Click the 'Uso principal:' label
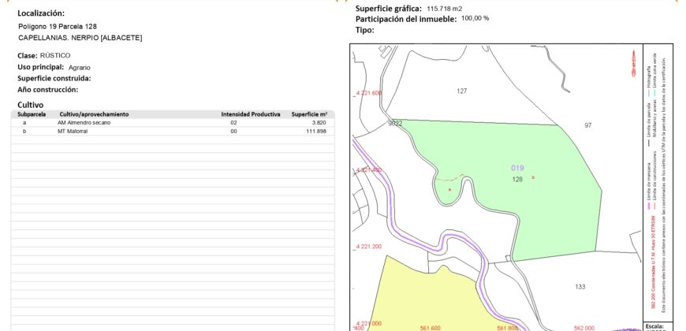Viewport: 686px width, 331px height. pos(41,67)
